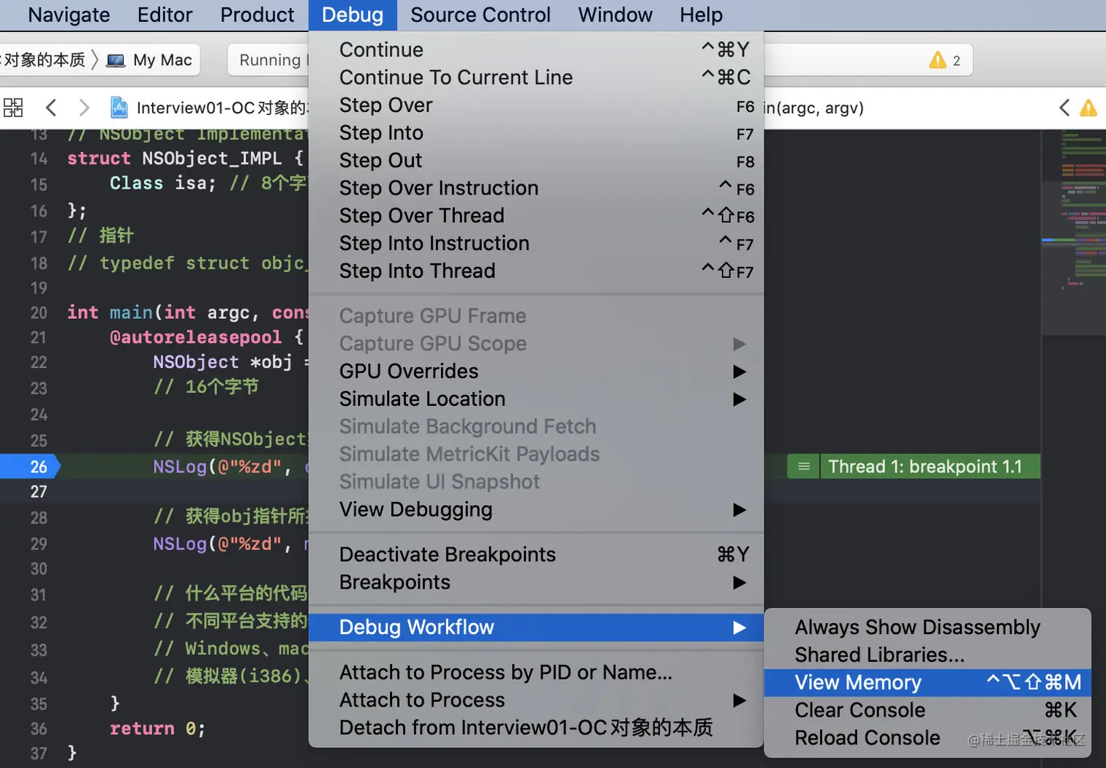Click the Running status field
Image resolution: width=1106 pixels, height=768 pixels.
[x=269, y=60]
